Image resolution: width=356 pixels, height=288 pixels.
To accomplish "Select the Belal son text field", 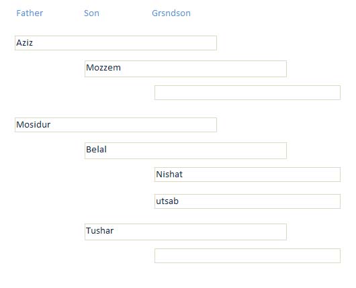I will [x=185, y=150].
